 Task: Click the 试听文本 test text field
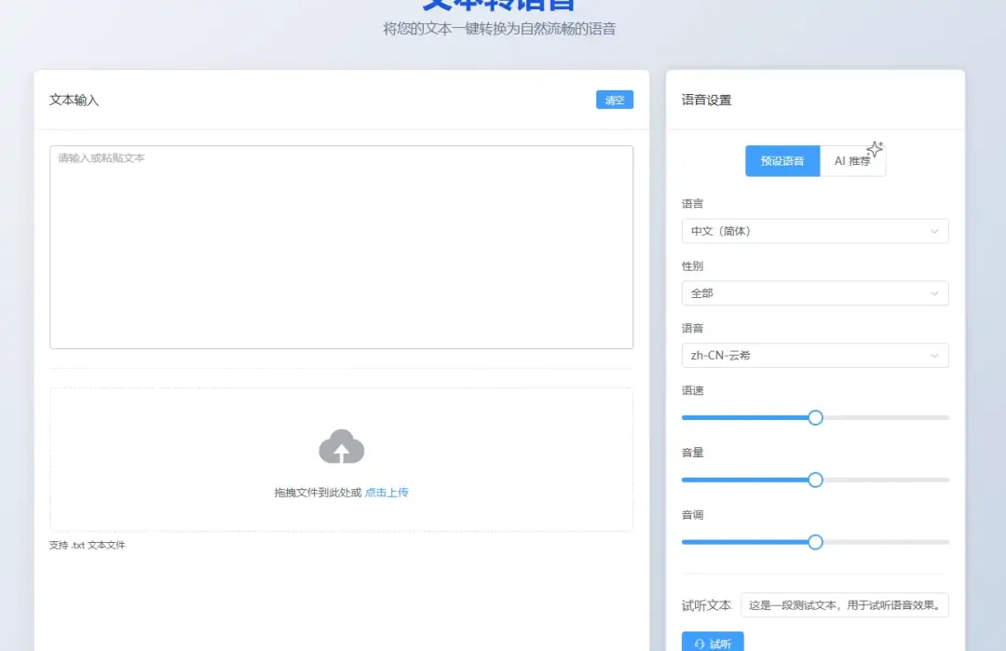(843, 604)
